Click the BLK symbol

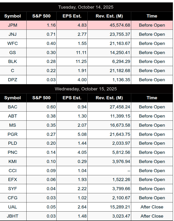13,61
